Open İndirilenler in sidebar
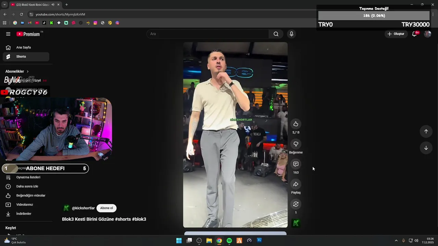The height and width of the screenshot is (246, 438). [26, 214]
